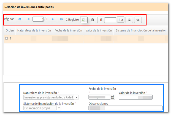This screenshot has width=171, height=115.
Task: Expand the Naturaleza de la inversión dropdown
Action: [x=77, y=97]
